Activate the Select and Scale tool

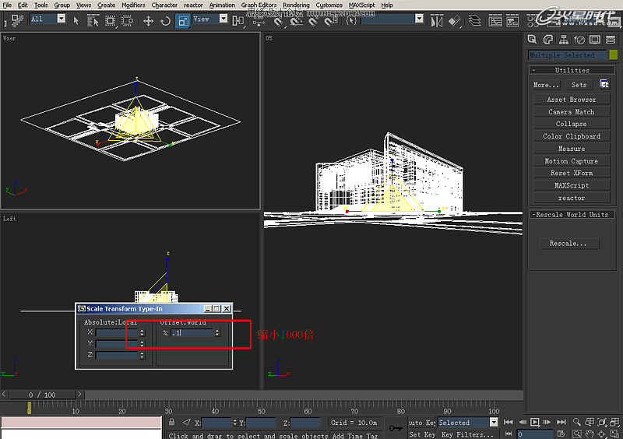point(183,20)
